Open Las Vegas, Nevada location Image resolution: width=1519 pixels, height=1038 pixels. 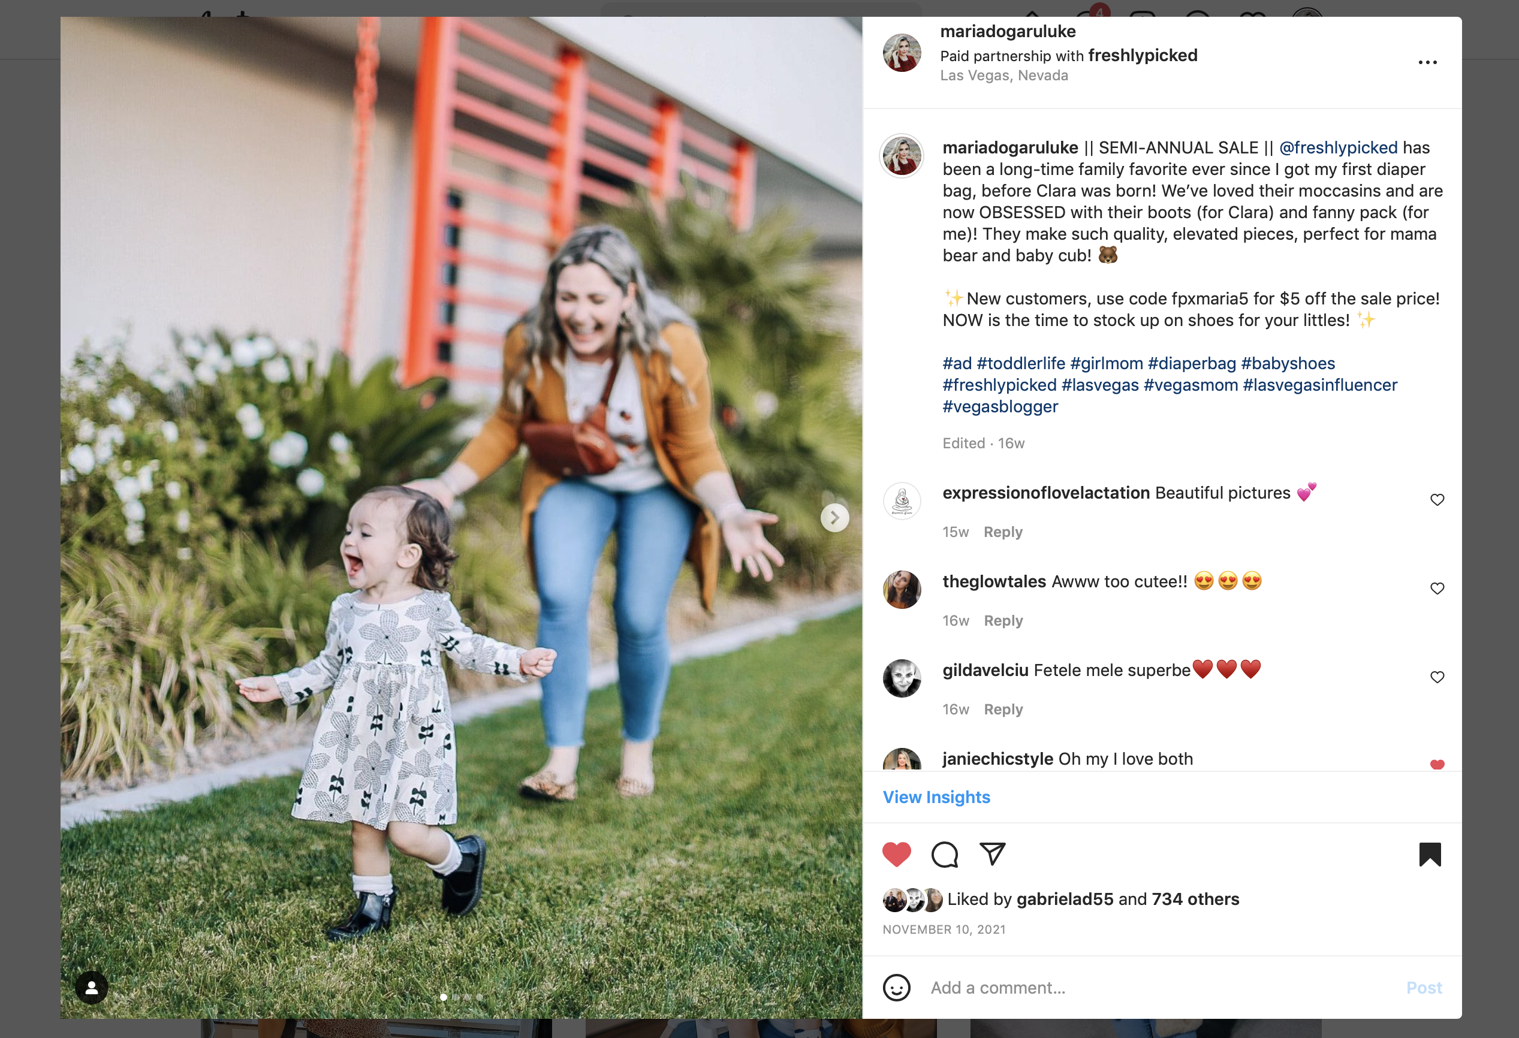(x=1004, y=76)
